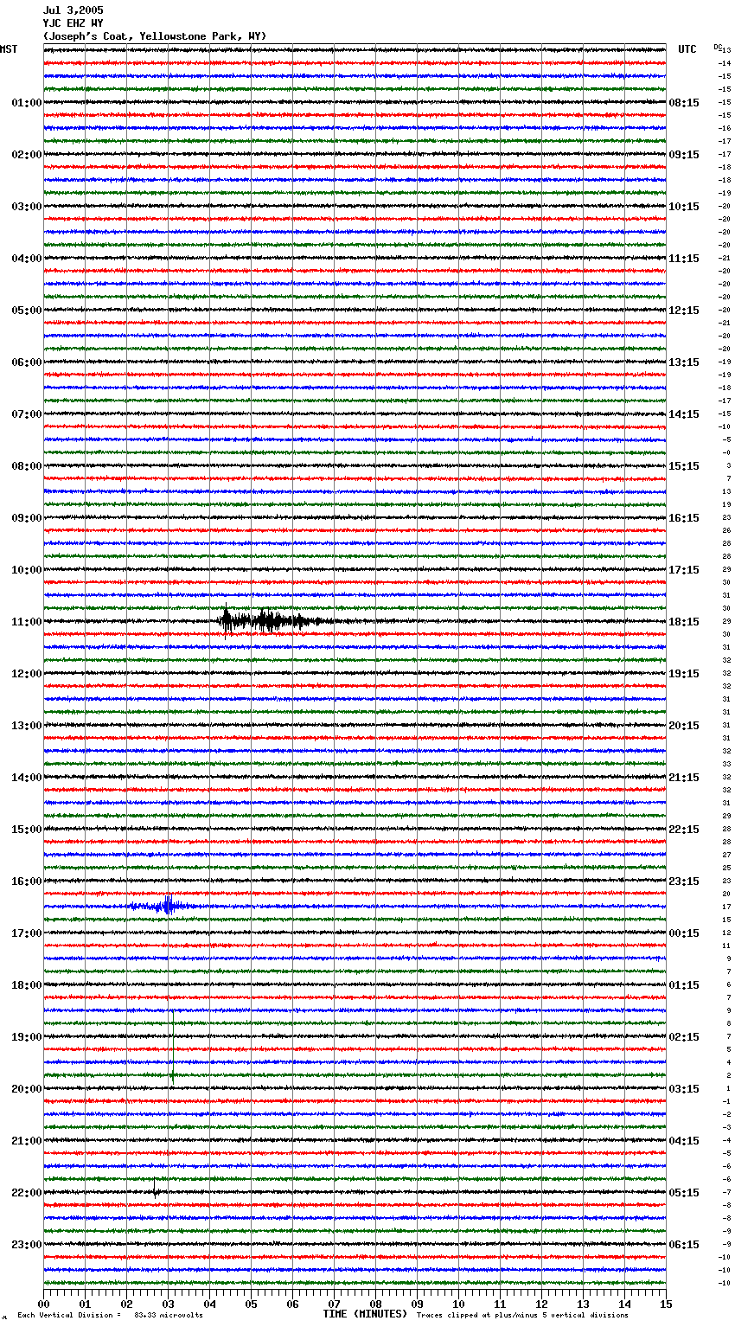
Task: Click the large seismic event on the 11:00 black trace
Action: pyautogui.click(x=277, y=620)
